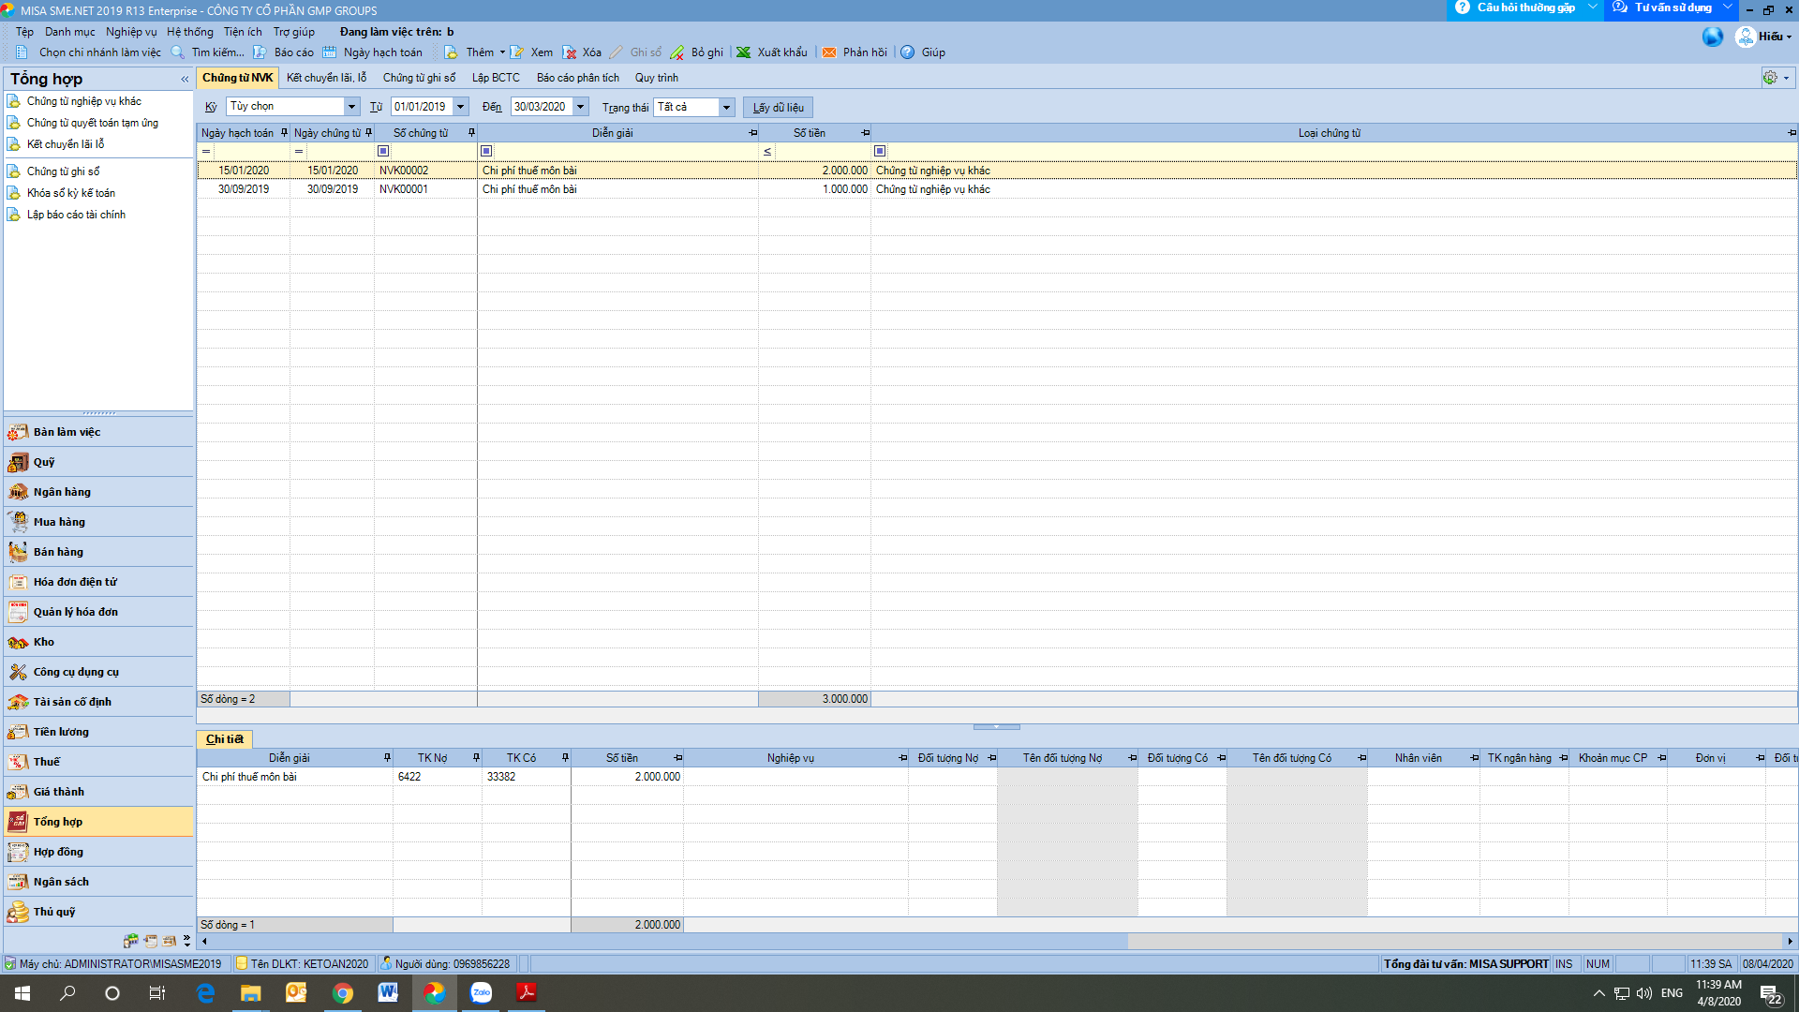The width and height of the screenshot is (1799, 1012).
Task: Toggle pin on Ngày hạch toán column
Action: [284, 133]
